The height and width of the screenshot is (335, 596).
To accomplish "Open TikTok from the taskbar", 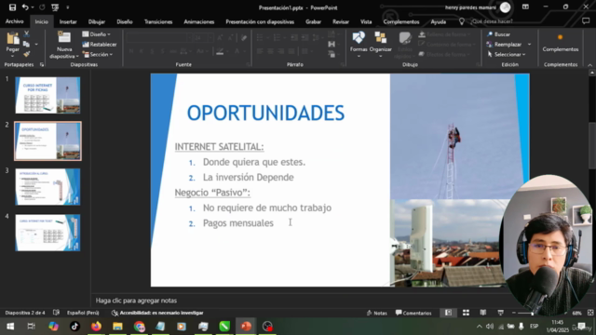I will coord(74,327).
